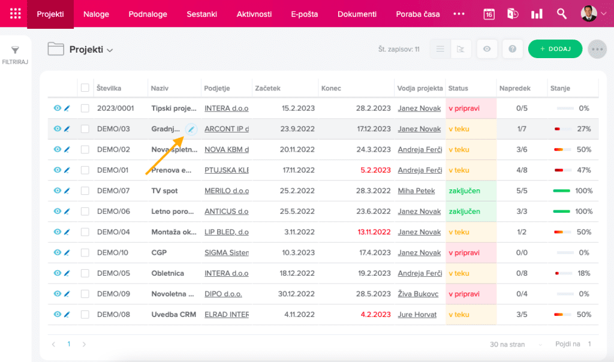The width and height of the screenshot is (614, 362).
Task: Open the bar chart reports icon
Action: (x=537, y=14)
